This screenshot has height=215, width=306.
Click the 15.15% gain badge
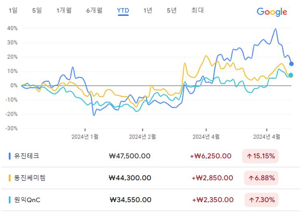(261, 156)
